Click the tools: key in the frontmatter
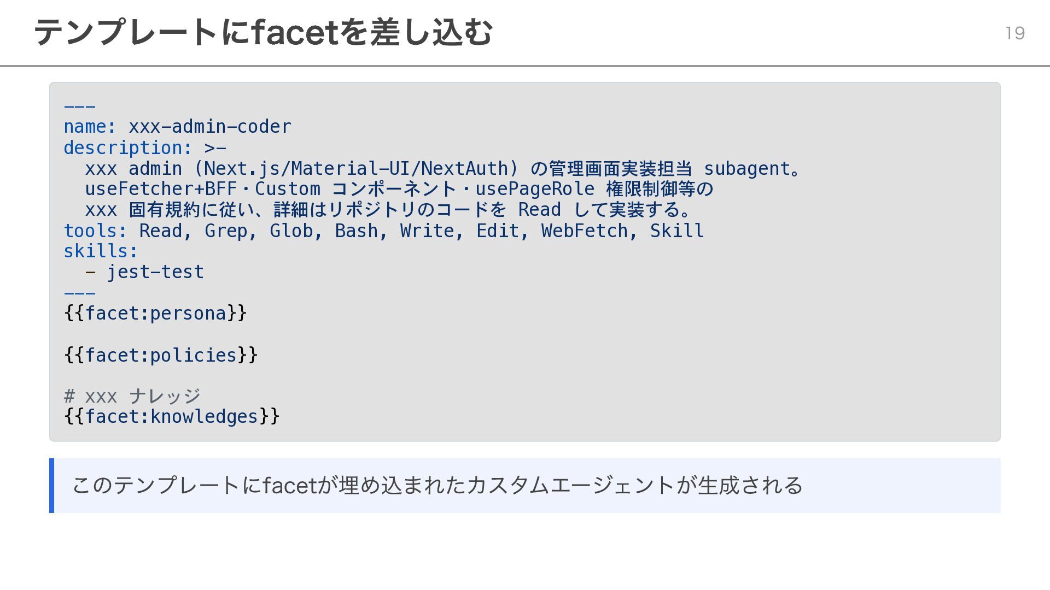Viewport: 1050px width, 590px height. click(x=95, y=231)
